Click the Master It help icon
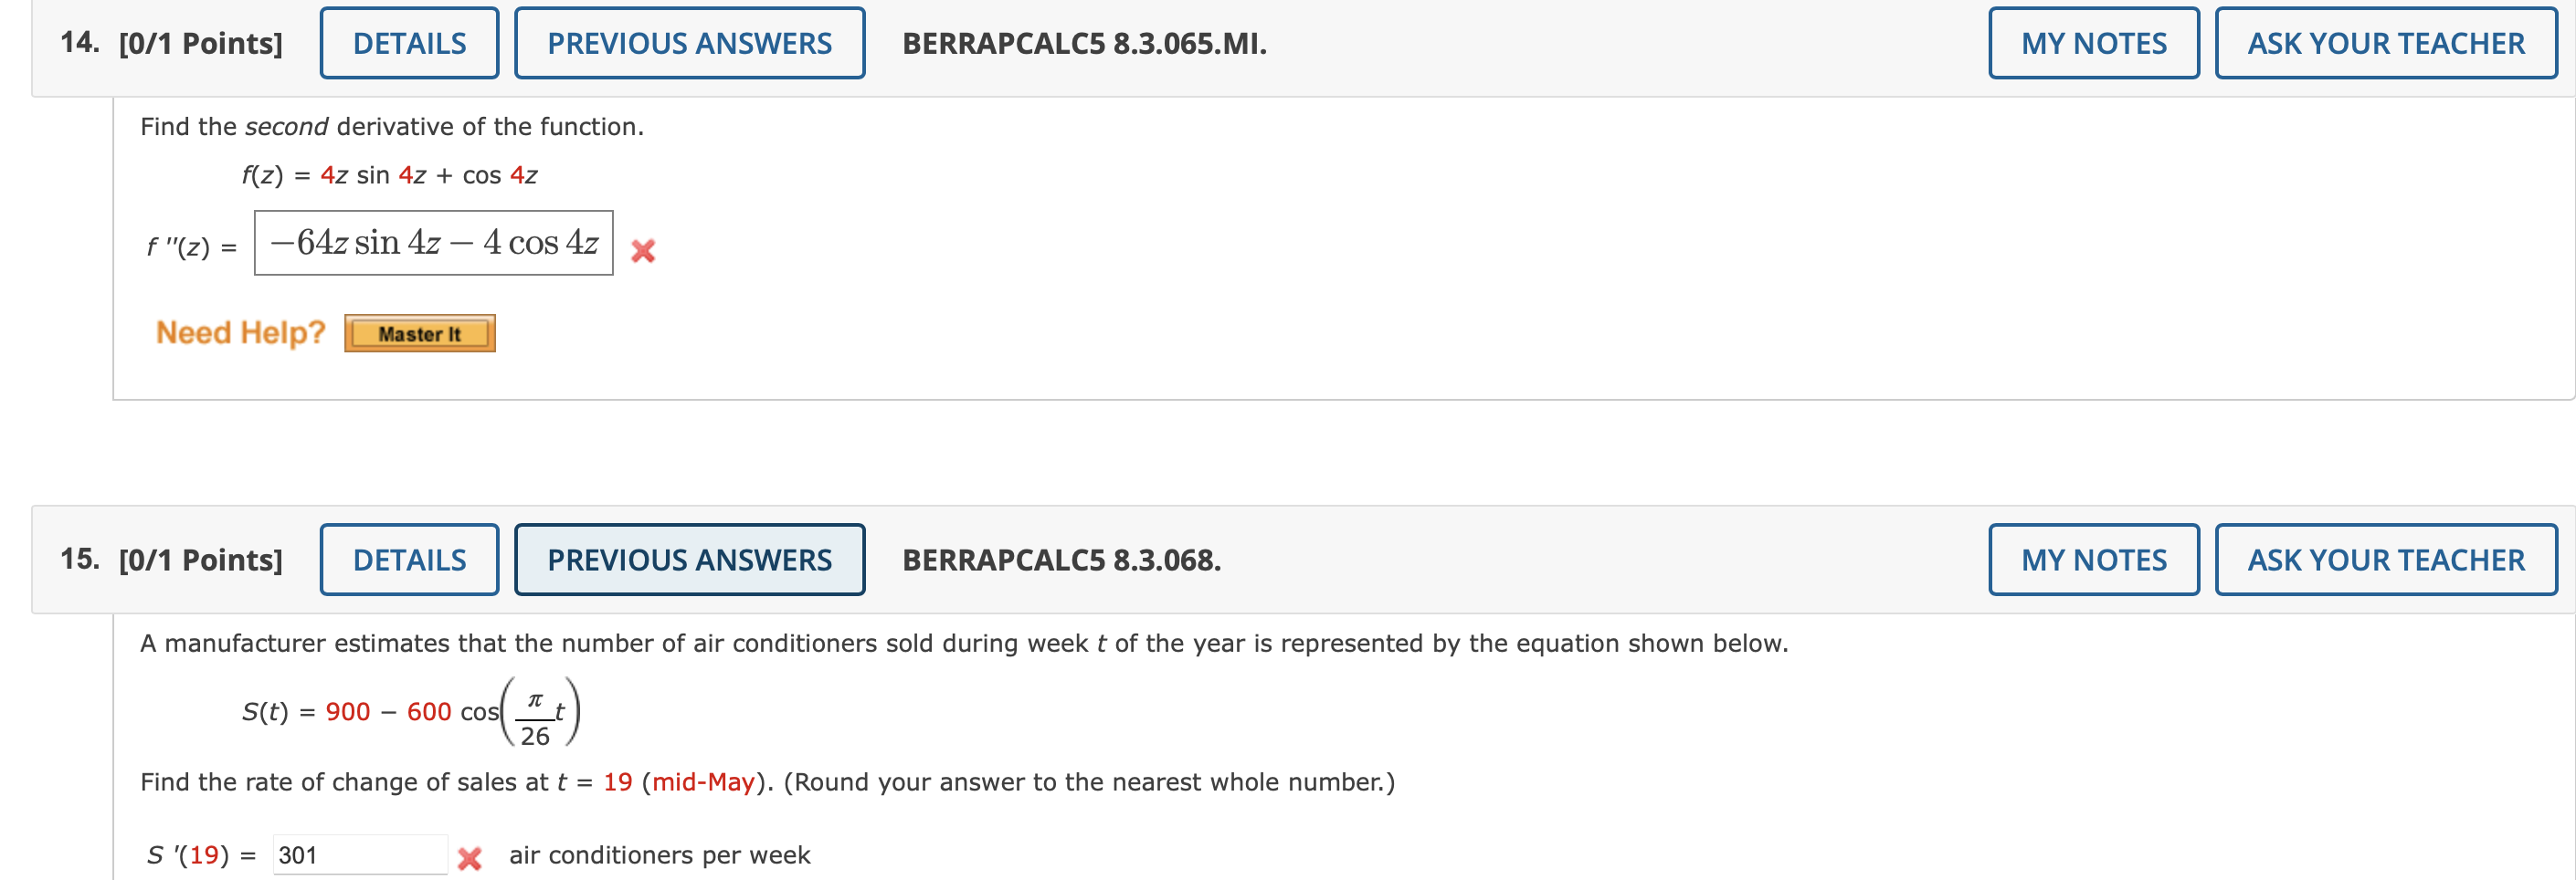The width and height of the screenshot is (2576, 880). coord(419,333)
